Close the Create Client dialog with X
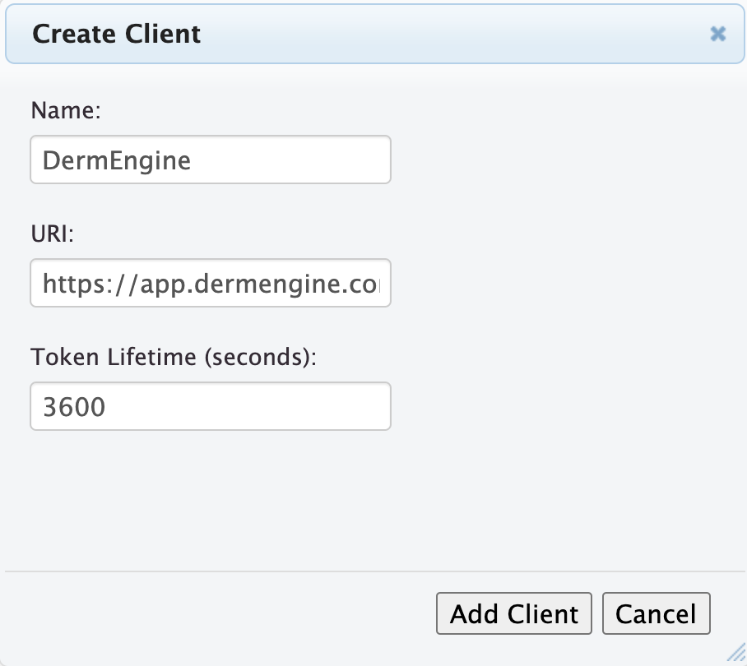The height and width of the screenshot is (666, 747). point(718,34)
